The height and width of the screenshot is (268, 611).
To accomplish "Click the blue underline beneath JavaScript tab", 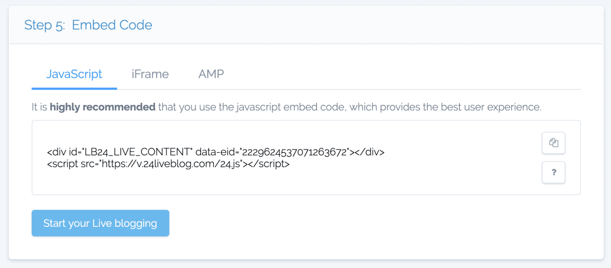I will coord(74,89).
